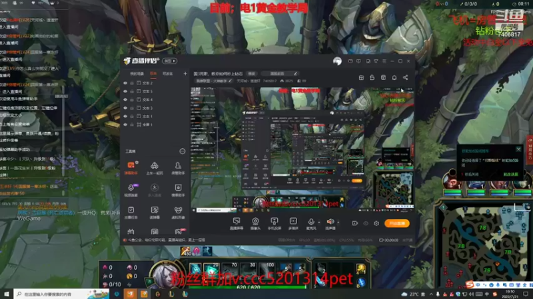Open the 弹幕助手 tool in the toolbox
This screenshot has width=533, height=299.
(x=131, y=168)
